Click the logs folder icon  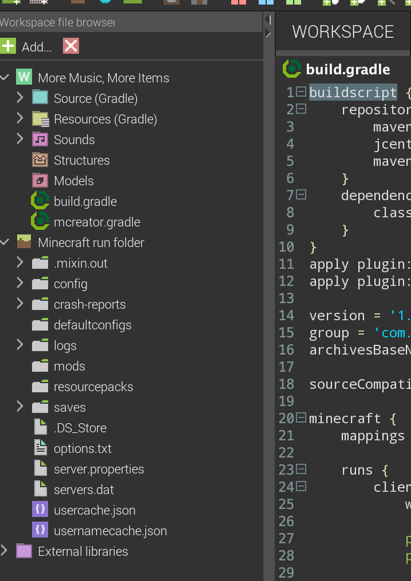coord(40,345)
